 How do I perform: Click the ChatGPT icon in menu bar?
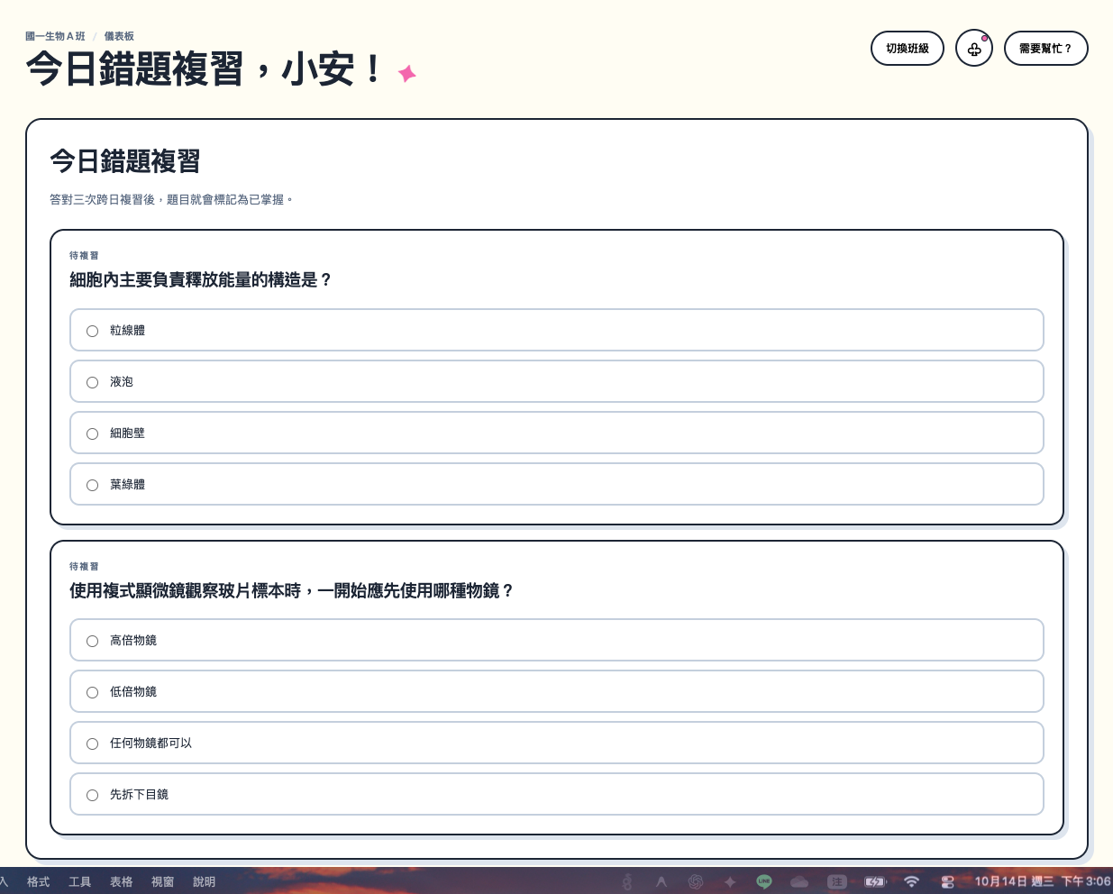coord(696,881)
